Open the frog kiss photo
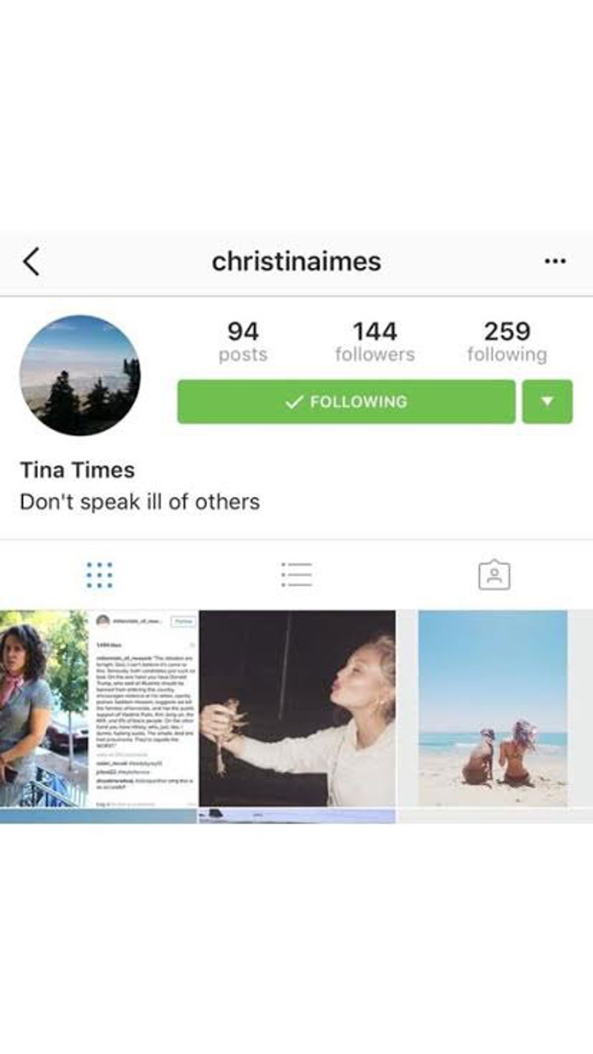The width and height of the screenshot is (593, 1054). pyautogui.click(x=297, y=708)
